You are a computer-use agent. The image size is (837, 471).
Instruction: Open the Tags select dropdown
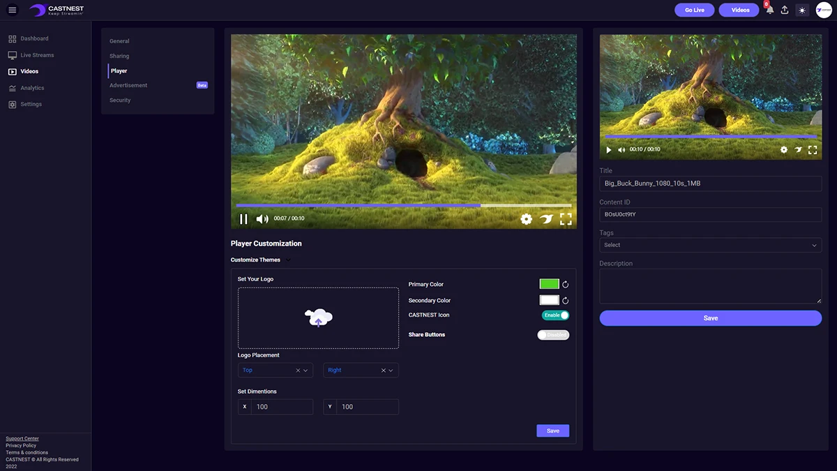click(710, 245)
